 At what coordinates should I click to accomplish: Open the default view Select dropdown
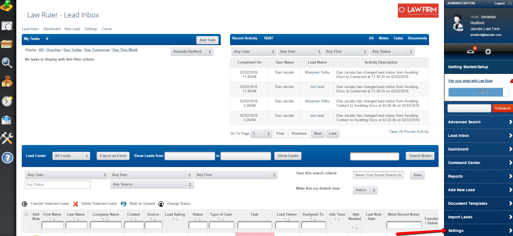pyautogui.click(x=365, y=190)
